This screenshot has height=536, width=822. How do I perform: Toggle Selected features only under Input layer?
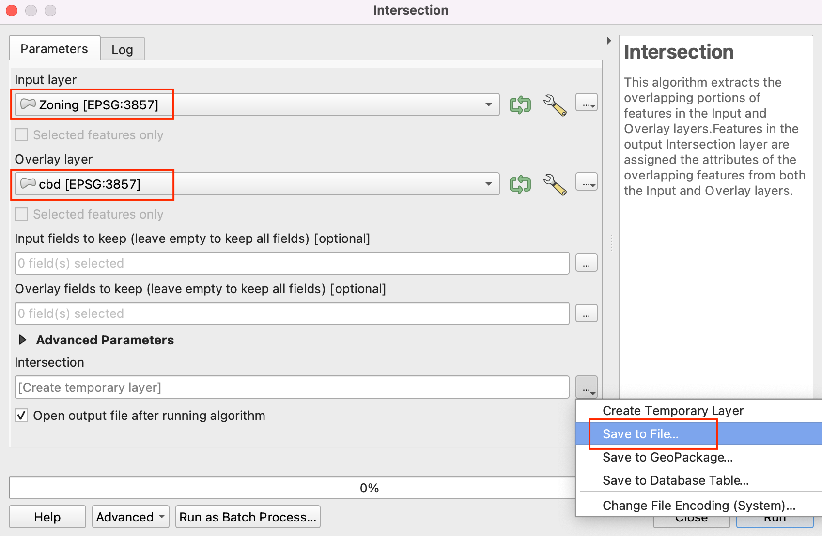(x=21, y=135)
